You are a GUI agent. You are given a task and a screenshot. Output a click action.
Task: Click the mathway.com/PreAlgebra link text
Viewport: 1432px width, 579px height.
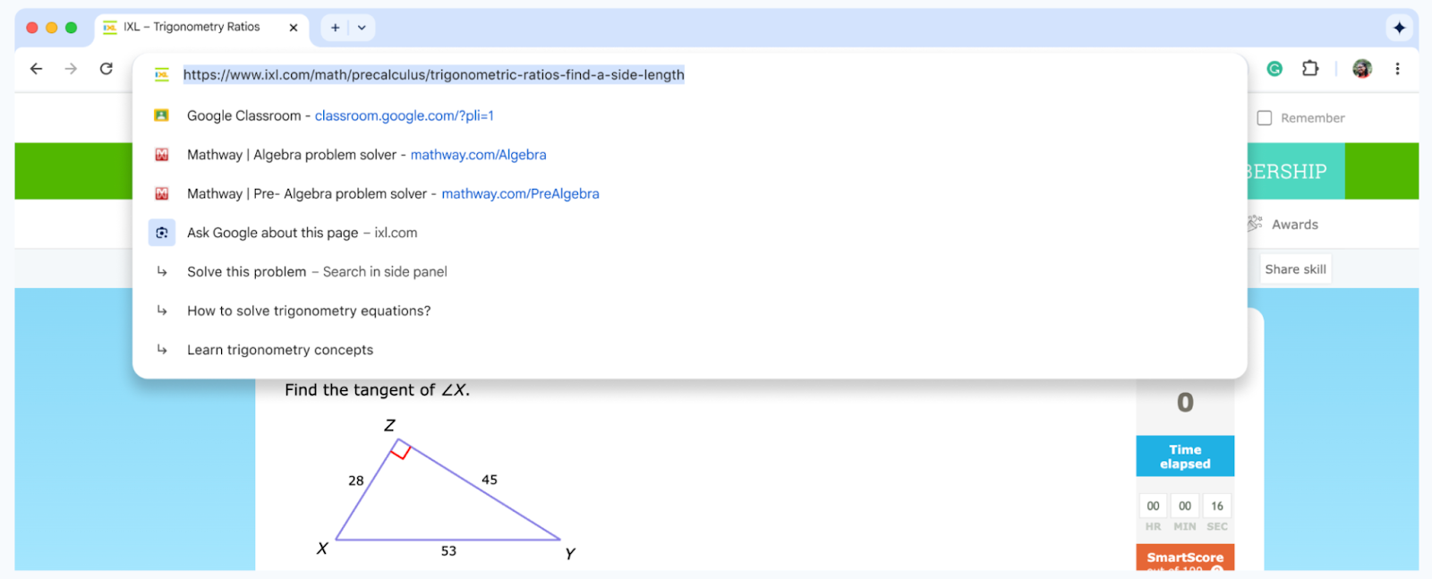click(x=520, y=193)
